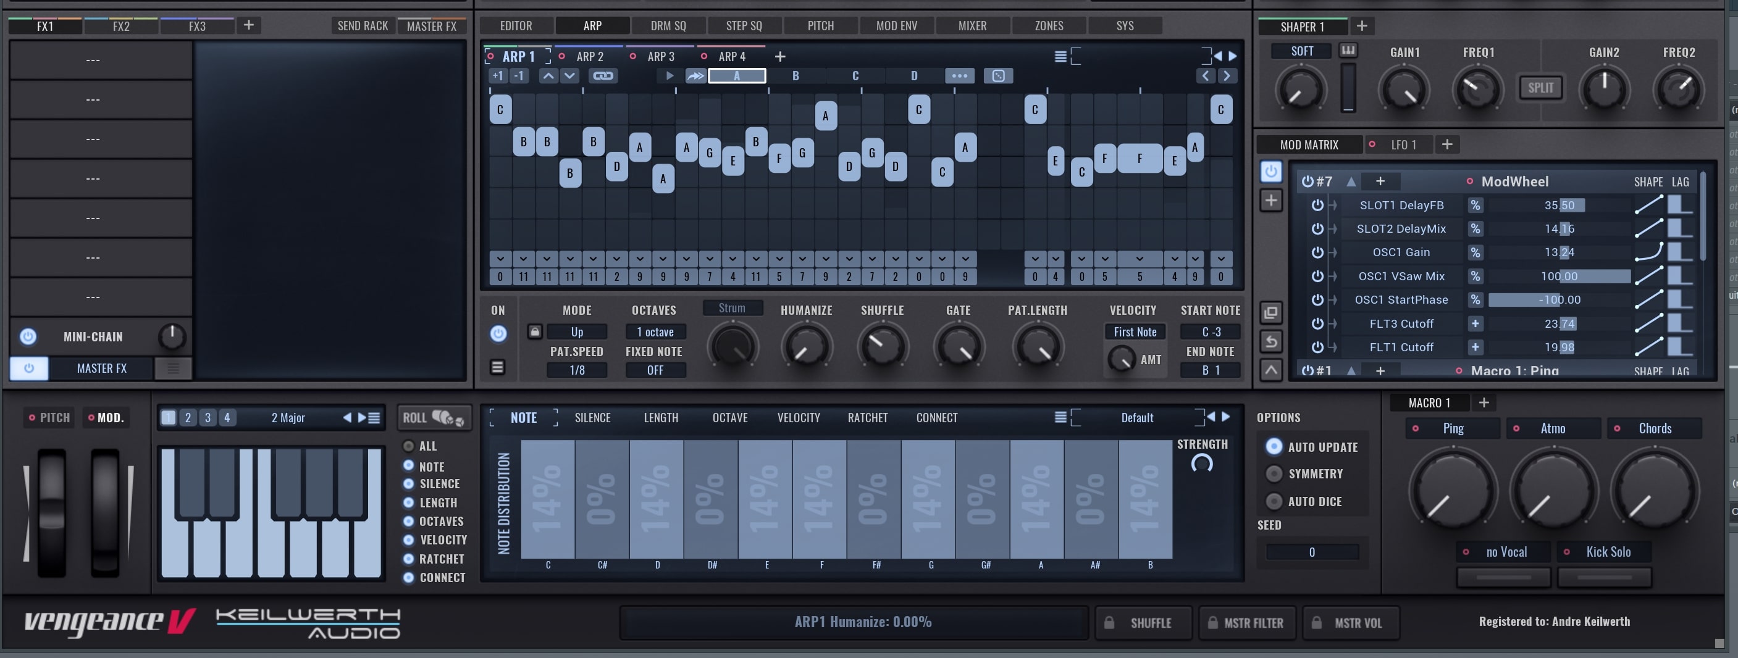1738x658 pixels.
Task: Click the lock icon beside ARP mode
Action: [x=534, y=331]
